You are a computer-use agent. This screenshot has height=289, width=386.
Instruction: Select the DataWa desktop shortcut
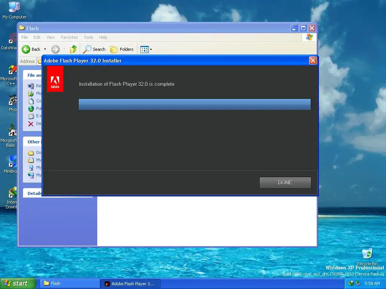point(9,41)
